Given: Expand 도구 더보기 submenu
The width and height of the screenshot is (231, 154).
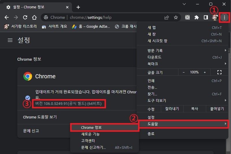Looking at the screenshot, I should 182,101.
